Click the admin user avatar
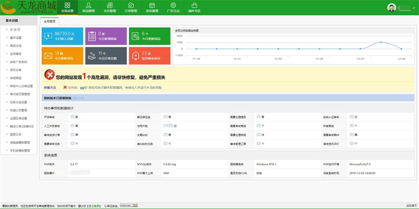419x209 pixels. pos(391,8)
